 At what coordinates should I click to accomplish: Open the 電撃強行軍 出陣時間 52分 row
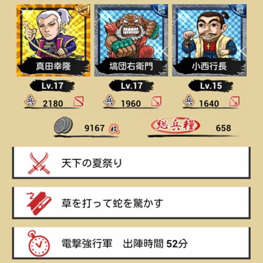[x=131, y=244]
